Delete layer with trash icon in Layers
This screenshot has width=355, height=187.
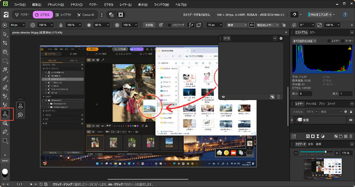point(351,136)
